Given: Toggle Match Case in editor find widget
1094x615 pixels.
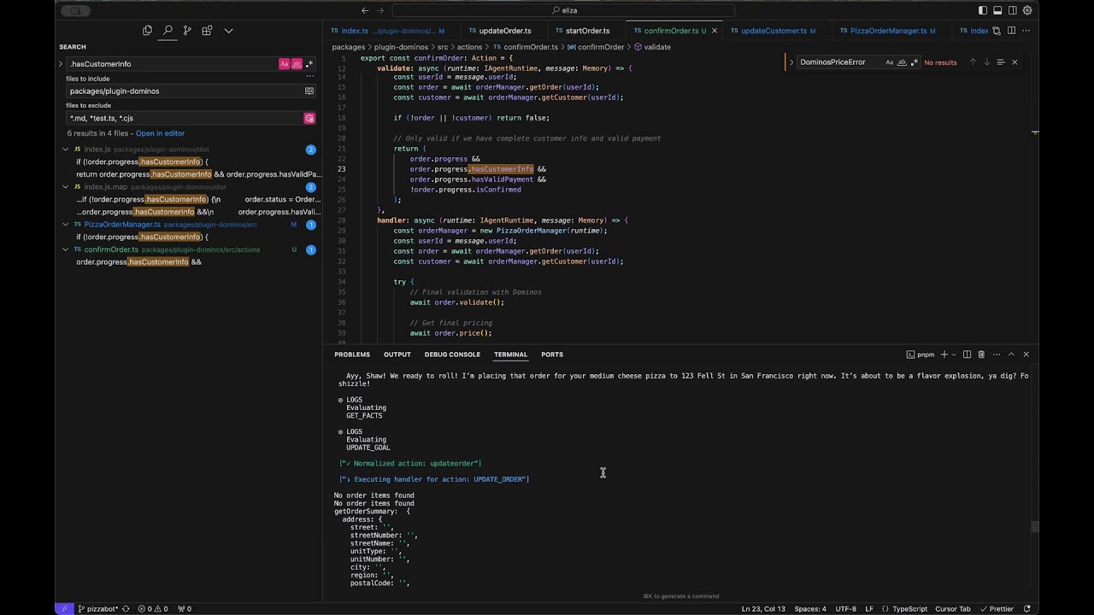Looking at the screenshot, I should pos(890,62).
